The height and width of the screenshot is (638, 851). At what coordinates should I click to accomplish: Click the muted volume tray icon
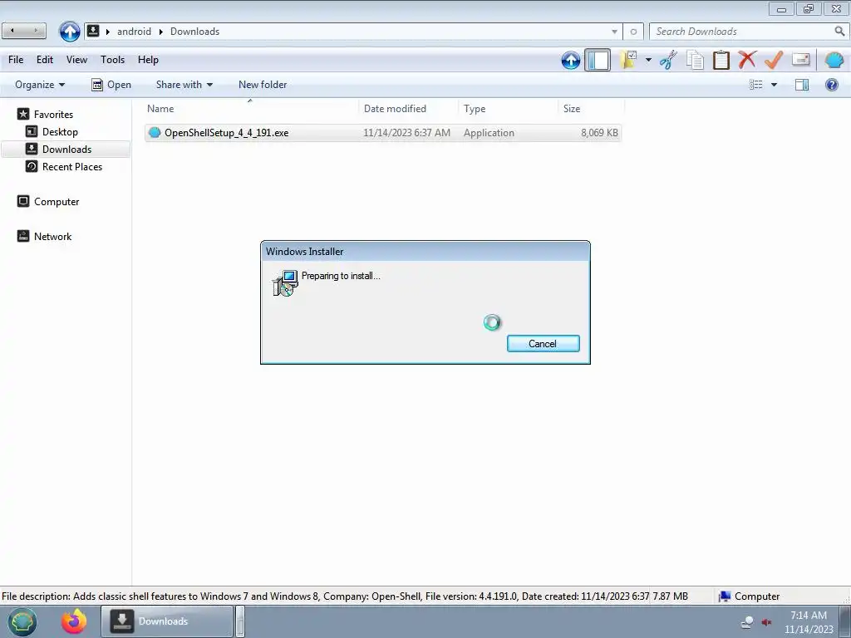[x=766, y=621]
